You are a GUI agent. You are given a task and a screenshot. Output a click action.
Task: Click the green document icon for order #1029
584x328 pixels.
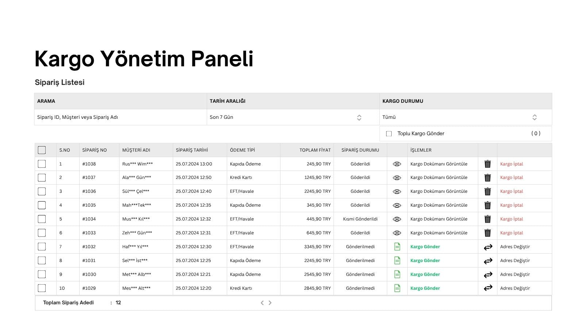(397, 288)
